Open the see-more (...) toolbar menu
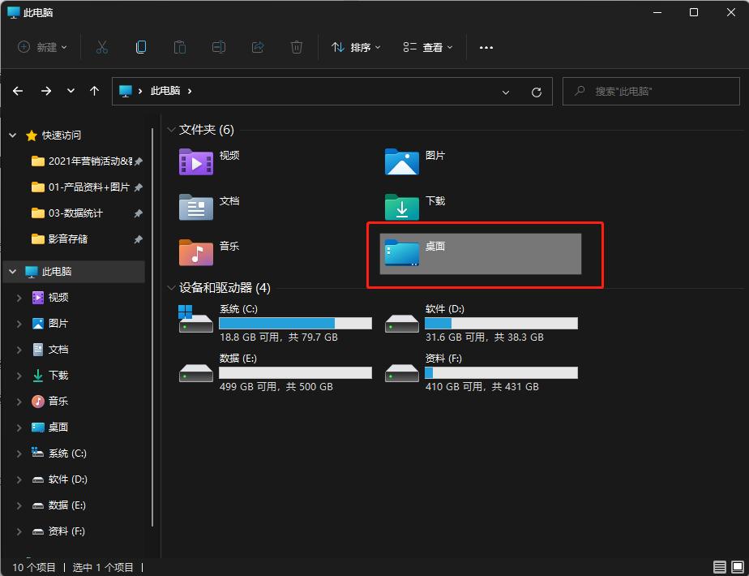Screen dimensions: 749x576 coord(486,47)
